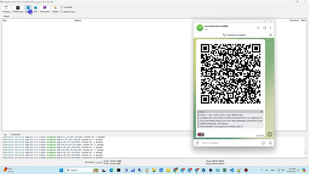
Task: Open File Explorer from the taskbar
Action: pyautogui.click(x=154, y=170)
